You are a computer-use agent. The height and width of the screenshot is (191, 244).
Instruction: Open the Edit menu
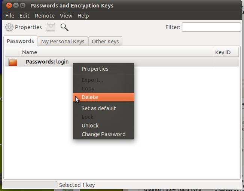point(24,16)
